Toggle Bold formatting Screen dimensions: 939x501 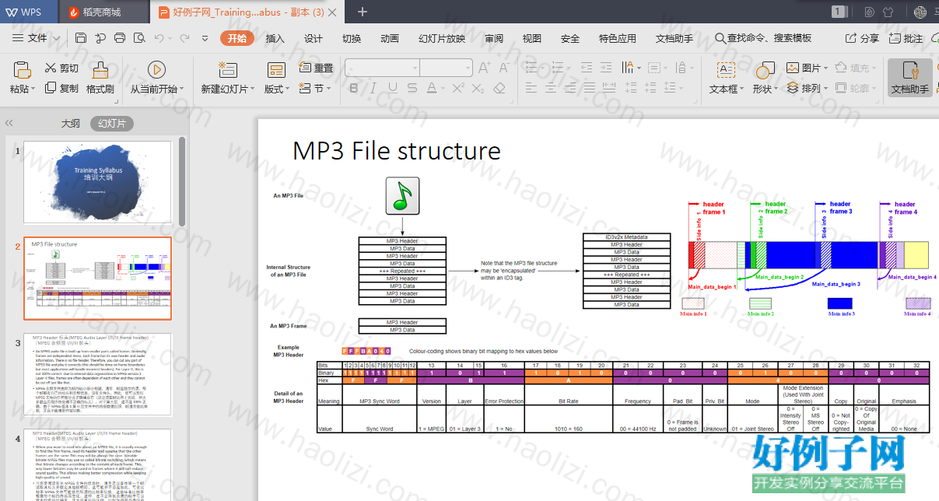[x=353, y=89]
